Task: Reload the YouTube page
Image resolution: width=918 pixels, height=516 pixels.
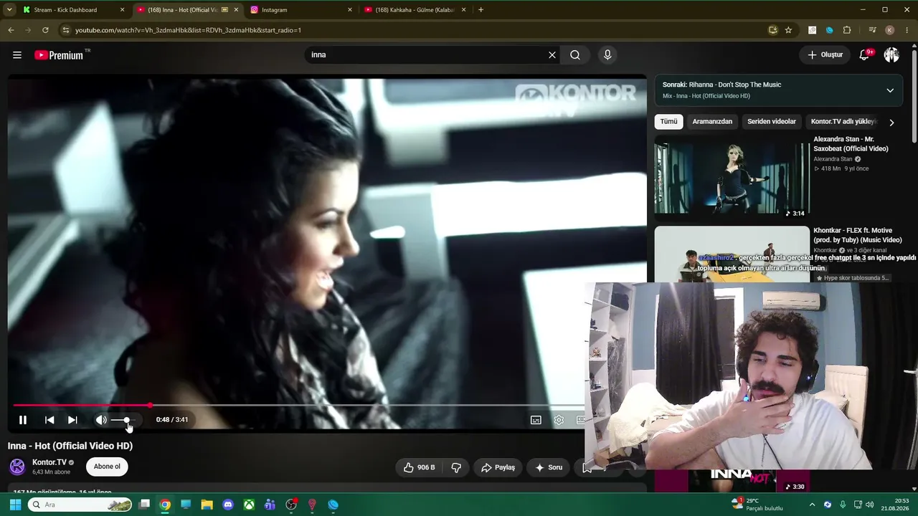Action: (45, 30)
